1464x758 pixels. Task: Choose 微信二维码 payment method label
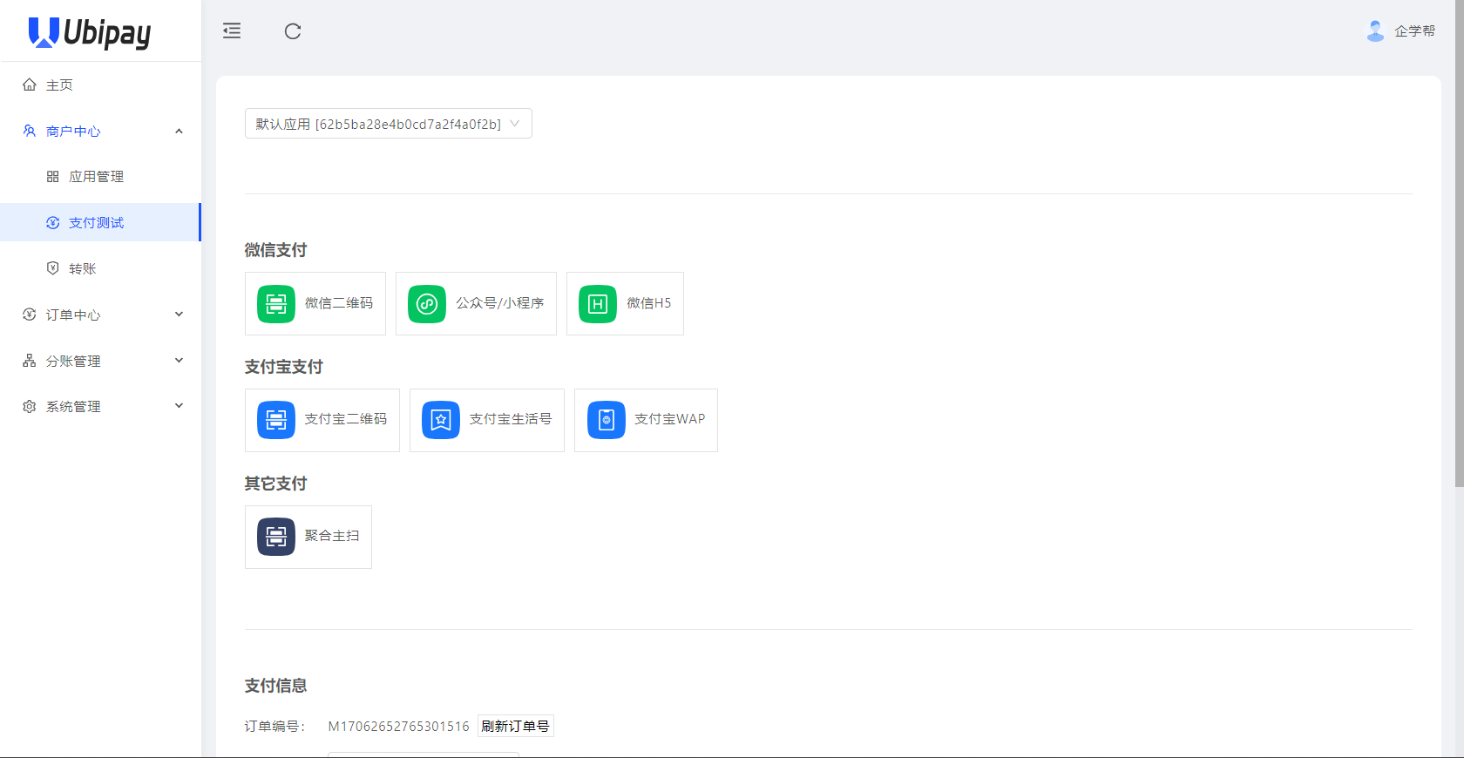(339, 303)
